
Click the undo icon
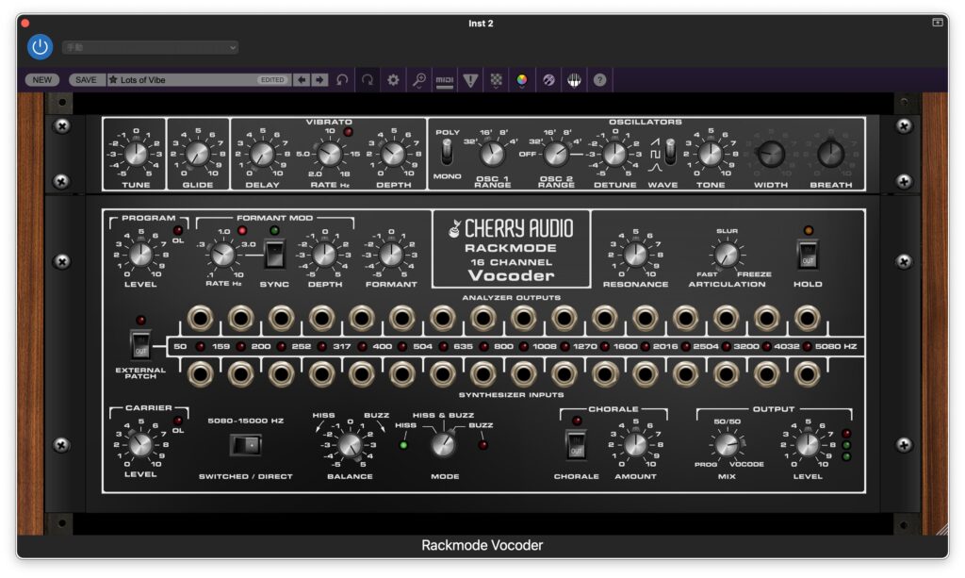pyautogui.click(x=342, y=80)
